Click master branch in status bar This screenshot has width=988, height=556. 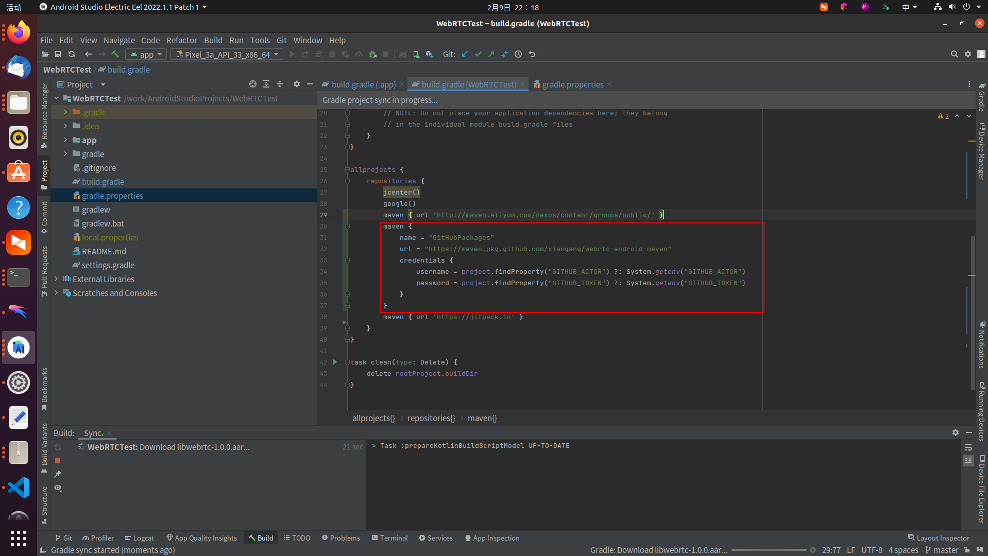pos(942,550)
